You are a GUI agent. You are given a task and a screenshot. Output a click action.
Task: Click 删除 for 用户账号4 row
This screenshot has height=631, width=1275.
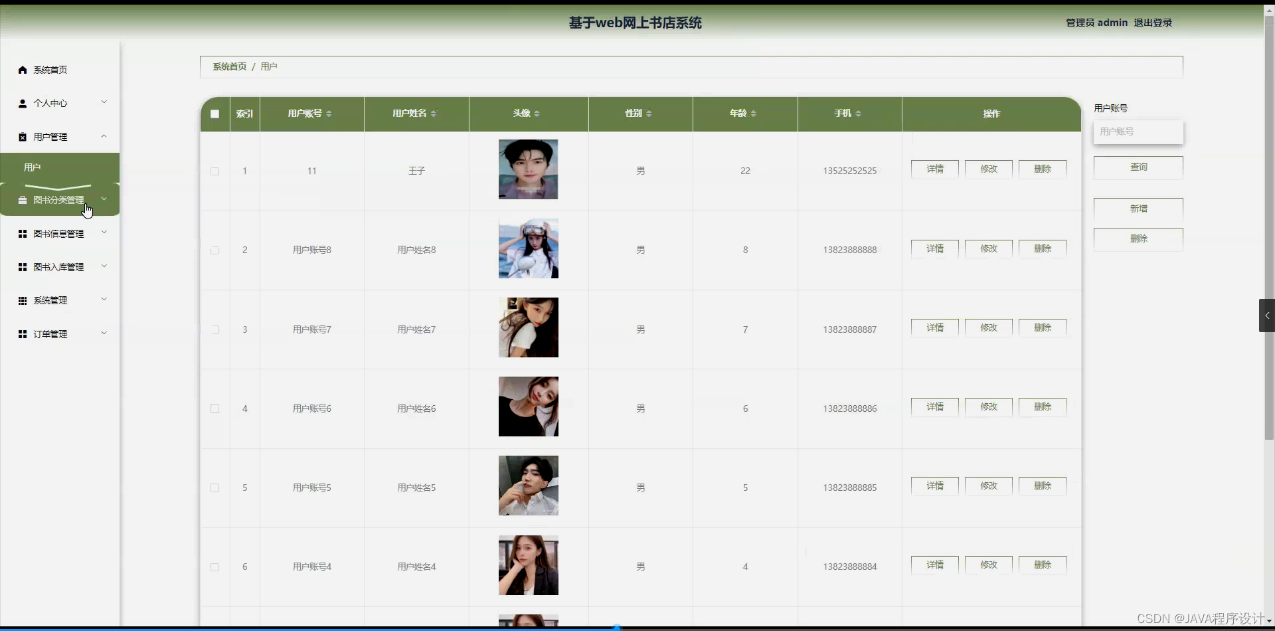coord(1043,565)
